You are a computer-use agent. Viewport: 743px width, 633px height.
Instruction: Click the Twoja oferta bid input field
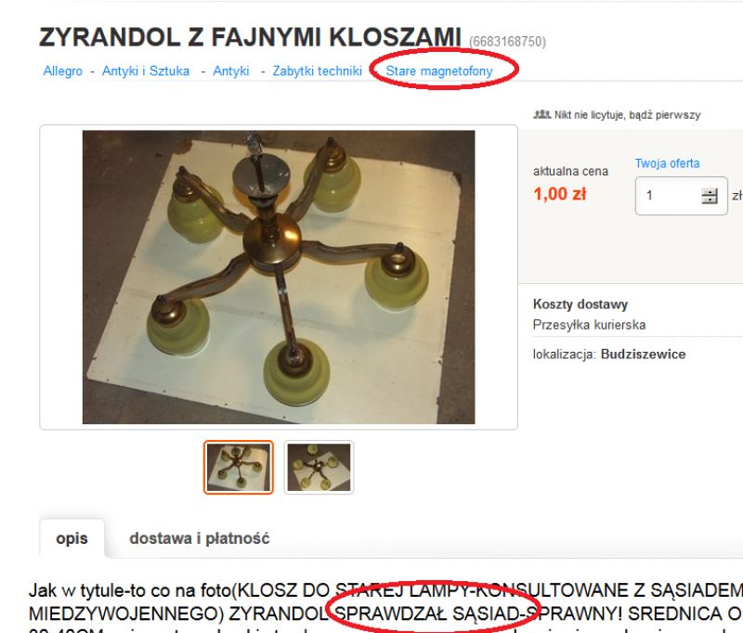point(682,196)
